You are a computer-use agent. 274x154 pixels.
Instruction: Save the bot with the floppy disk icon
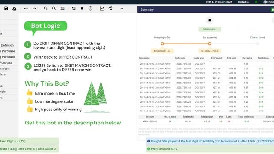[x=6, y=9]
